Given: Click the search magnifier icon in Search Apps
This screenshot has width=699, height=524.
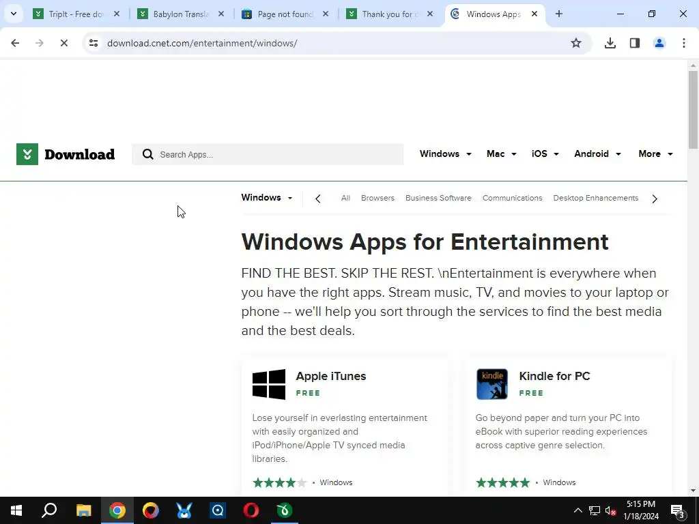Looking at the screenshot, I should pos(147,154).
